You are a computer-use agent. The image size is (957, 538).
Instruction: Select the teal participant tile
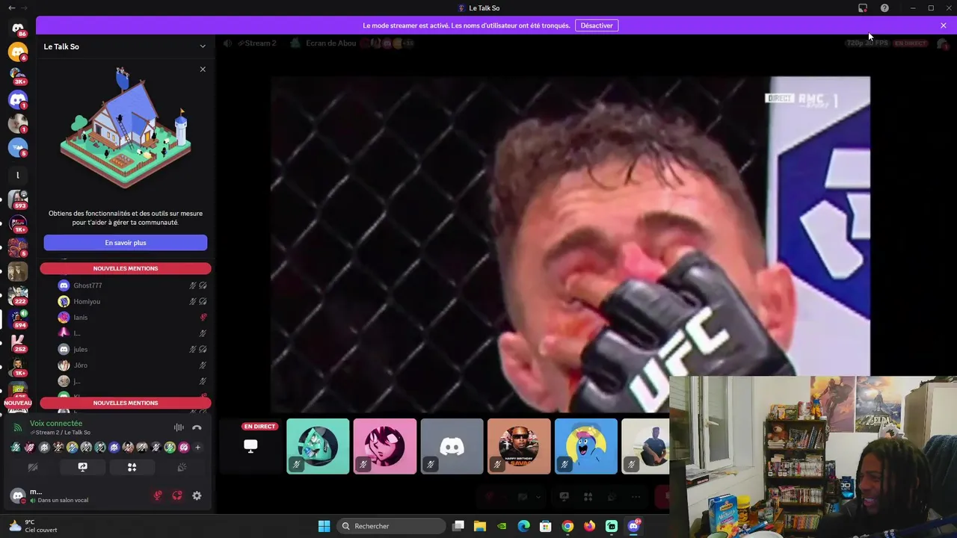click(318, 446)
